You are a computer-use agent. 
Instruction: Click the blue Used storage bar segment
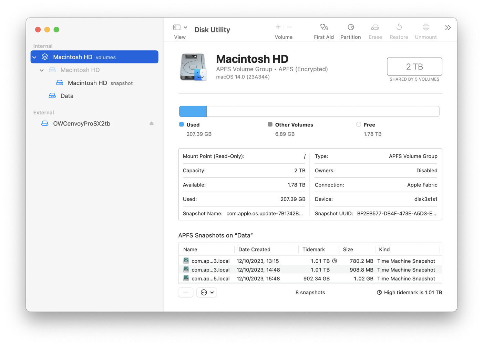(x=193, y=111)
